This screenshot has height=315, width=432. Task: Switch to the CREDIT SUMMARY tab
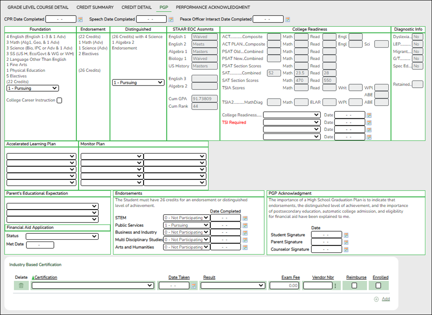tap(95, 7)
